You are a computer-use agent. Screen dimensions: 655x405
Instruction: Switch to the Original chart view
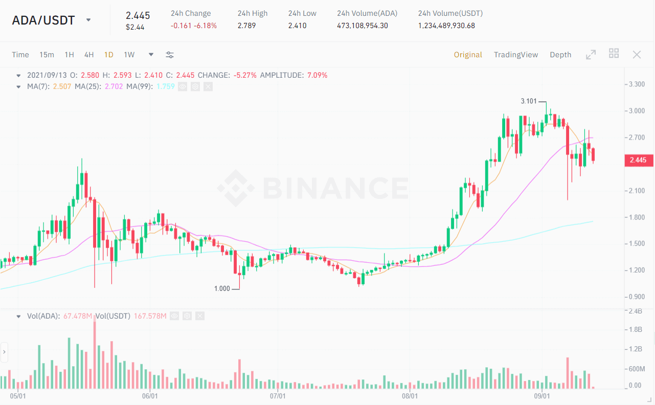(468, 55)
